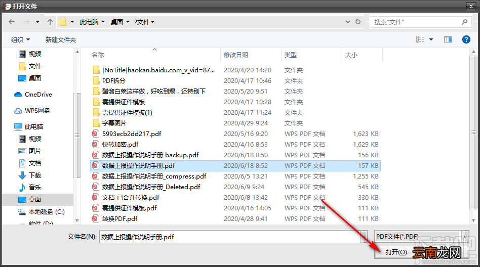480x267 pixels.
Task: Select 数据上报操作说明手册.pdf file
Action: pyautogui.click(x=235, y=166)
